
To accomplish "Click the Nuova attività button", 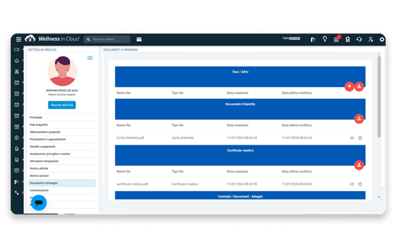I will pos(62,105).
